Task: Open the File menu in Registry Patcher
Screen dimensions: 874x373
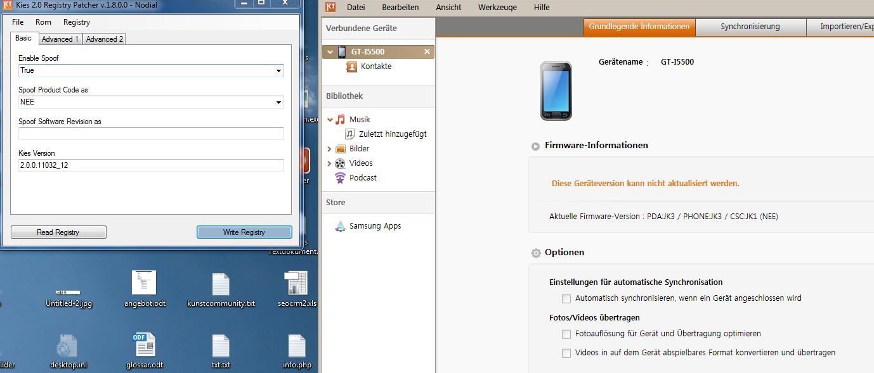Action: click(18, 22)
